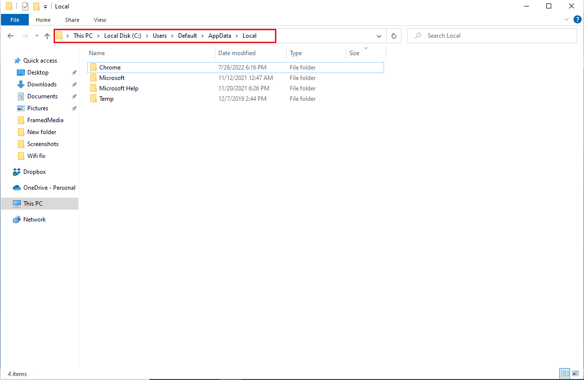Expand the ribbon using the chevron

[x=567, y=20]
